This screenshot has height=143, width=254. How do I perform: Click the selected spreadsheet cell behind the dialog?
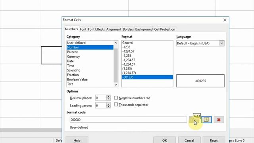(x=51, y=55)
